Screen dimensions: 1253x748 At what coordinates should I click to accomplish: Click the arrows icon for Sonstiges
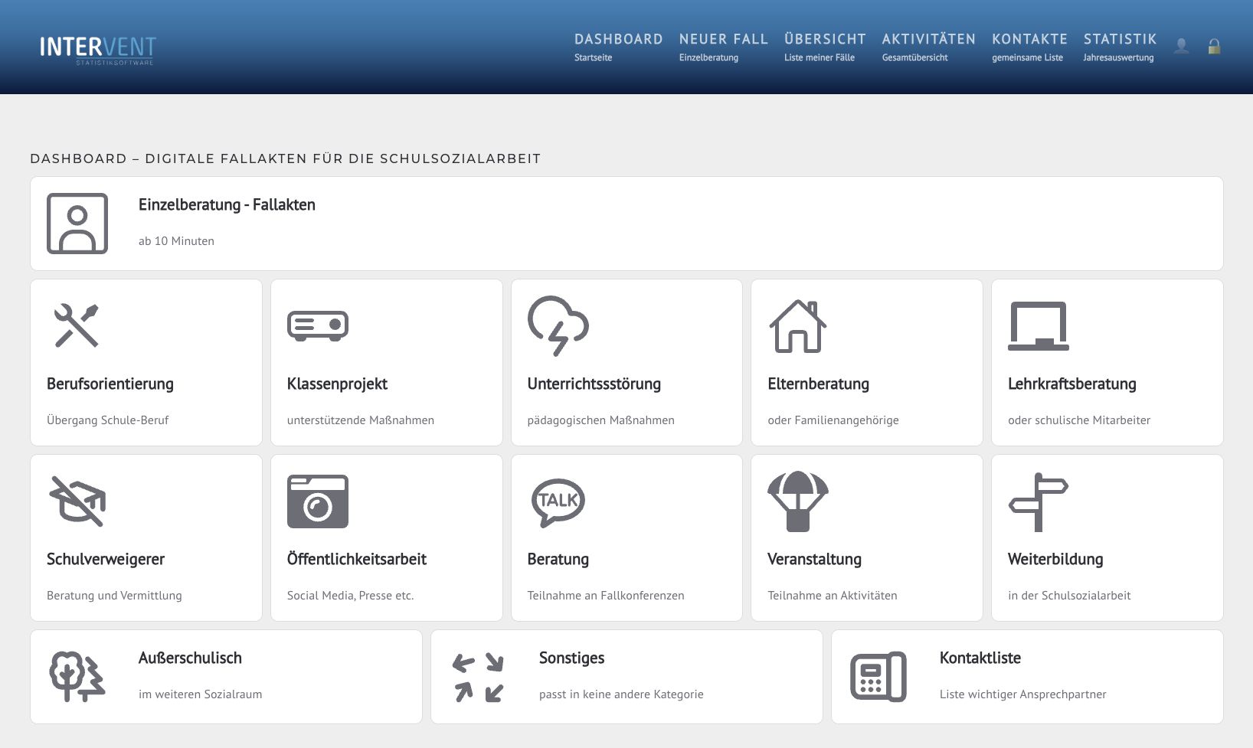click(x=476, y=677)
